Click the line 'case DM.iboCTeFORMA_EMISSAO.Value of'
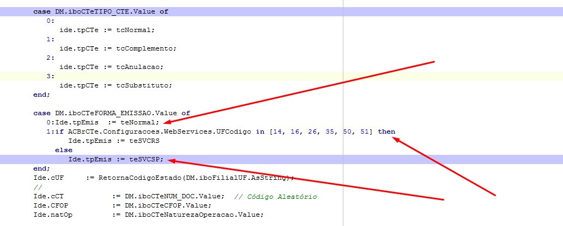 pos(112,113)
